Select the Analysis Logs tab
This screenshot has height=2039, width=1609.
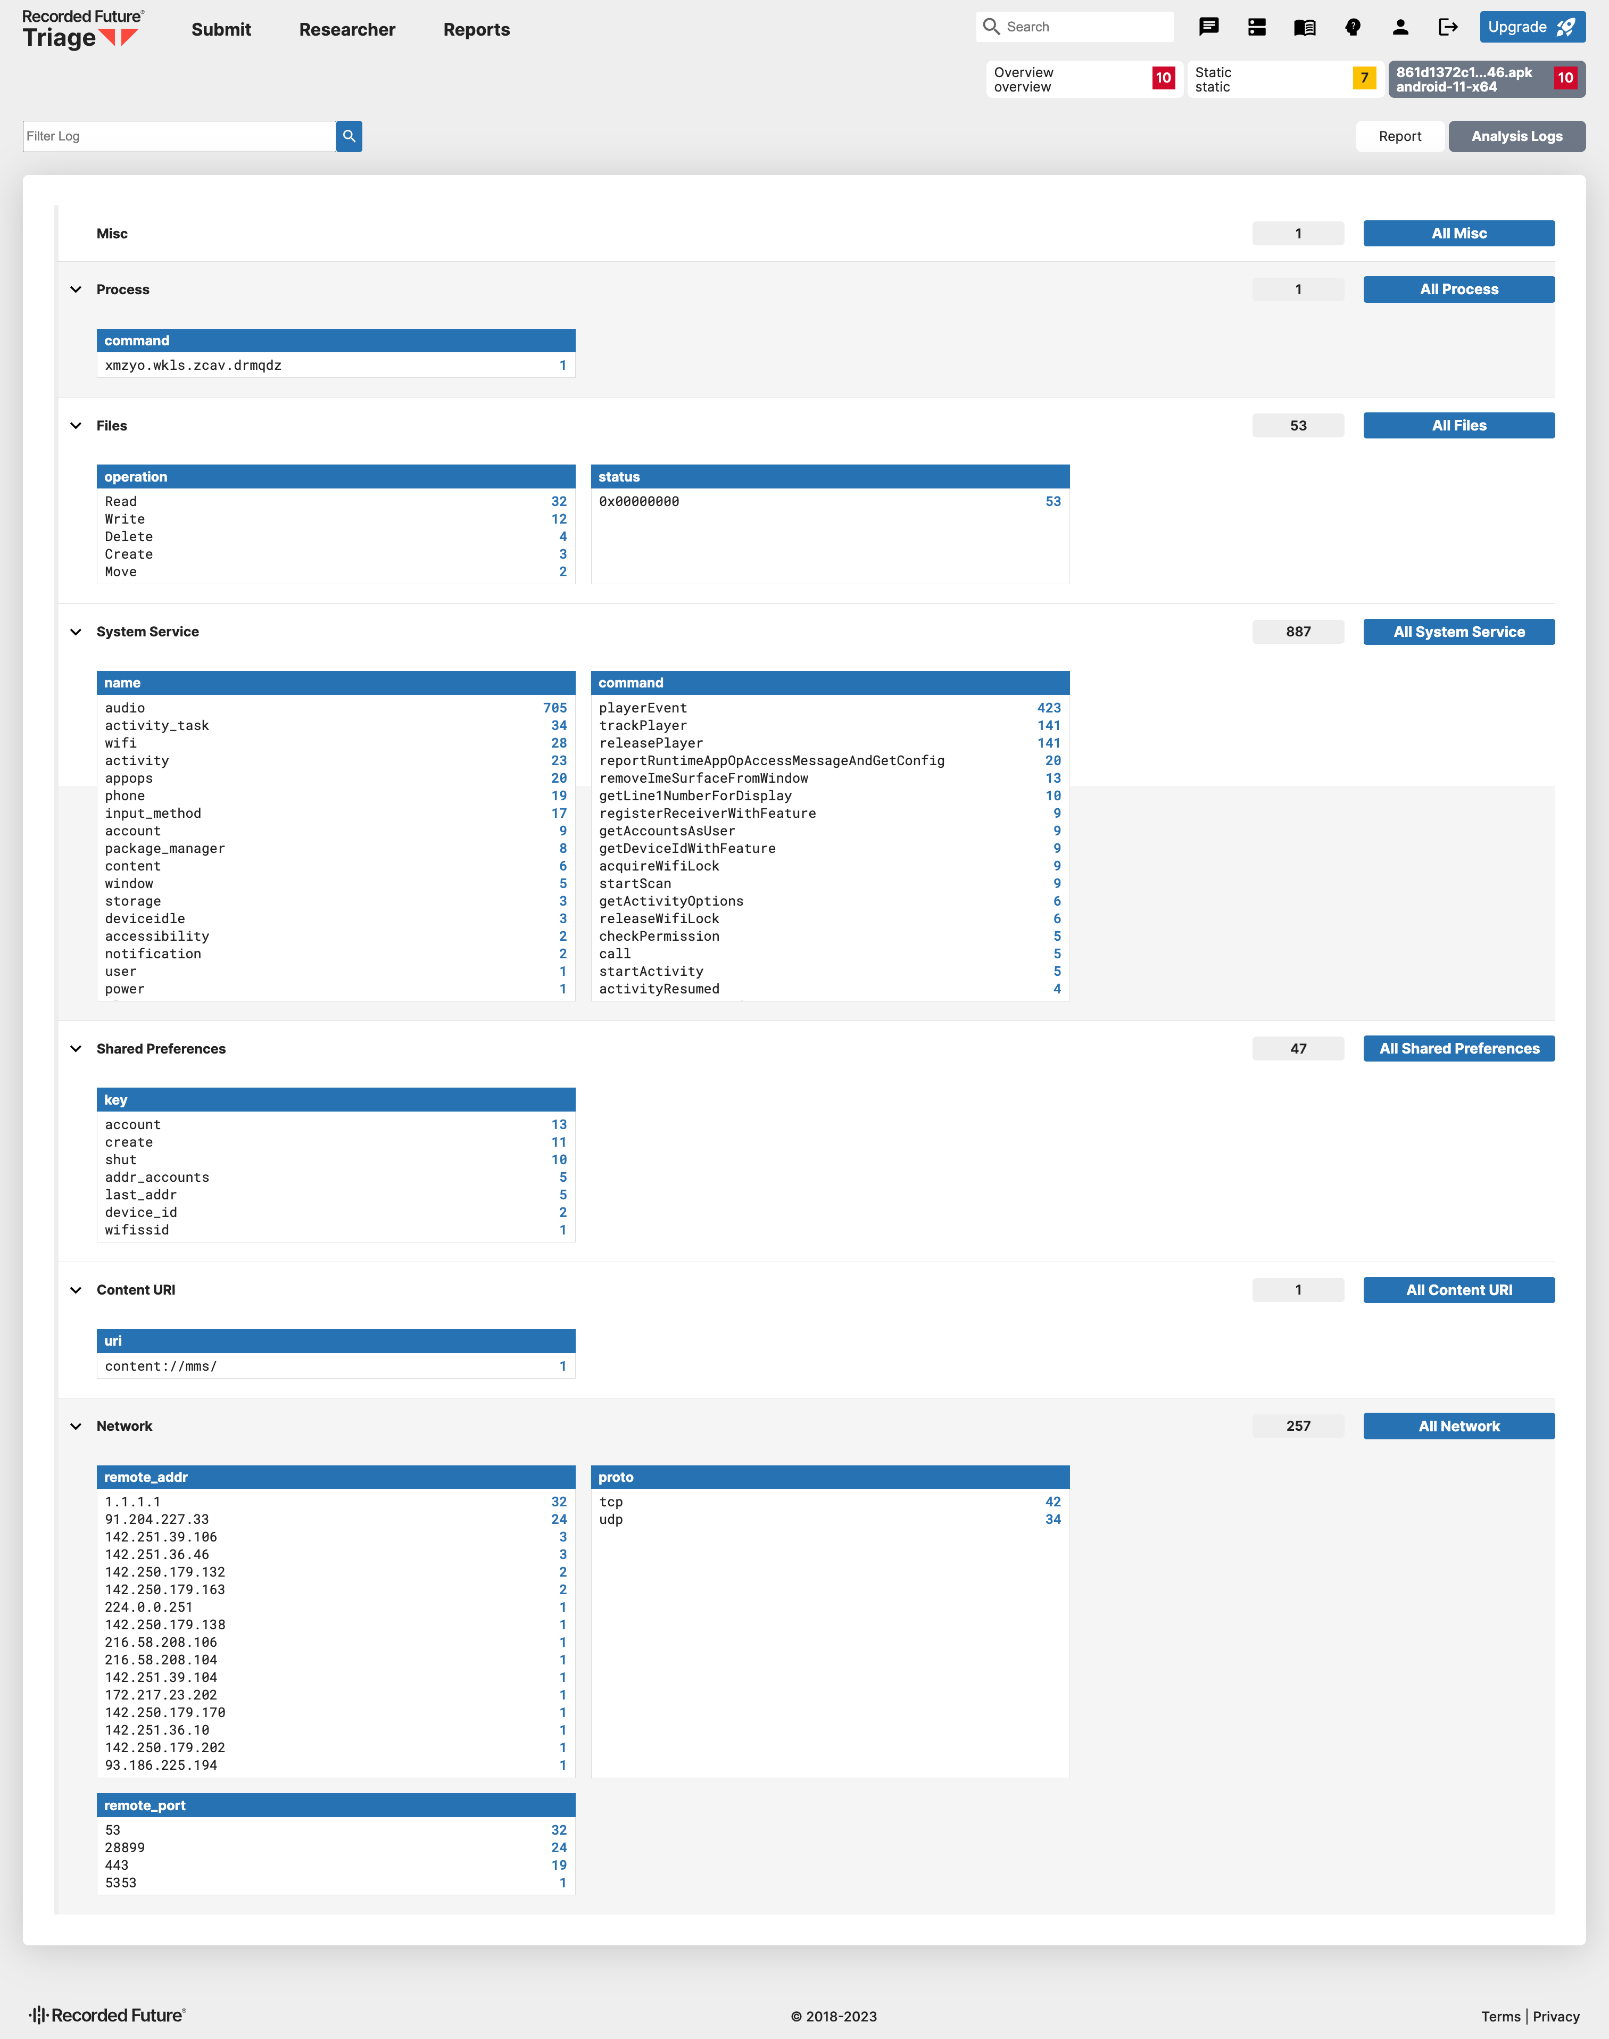(x=1516, y=137)
